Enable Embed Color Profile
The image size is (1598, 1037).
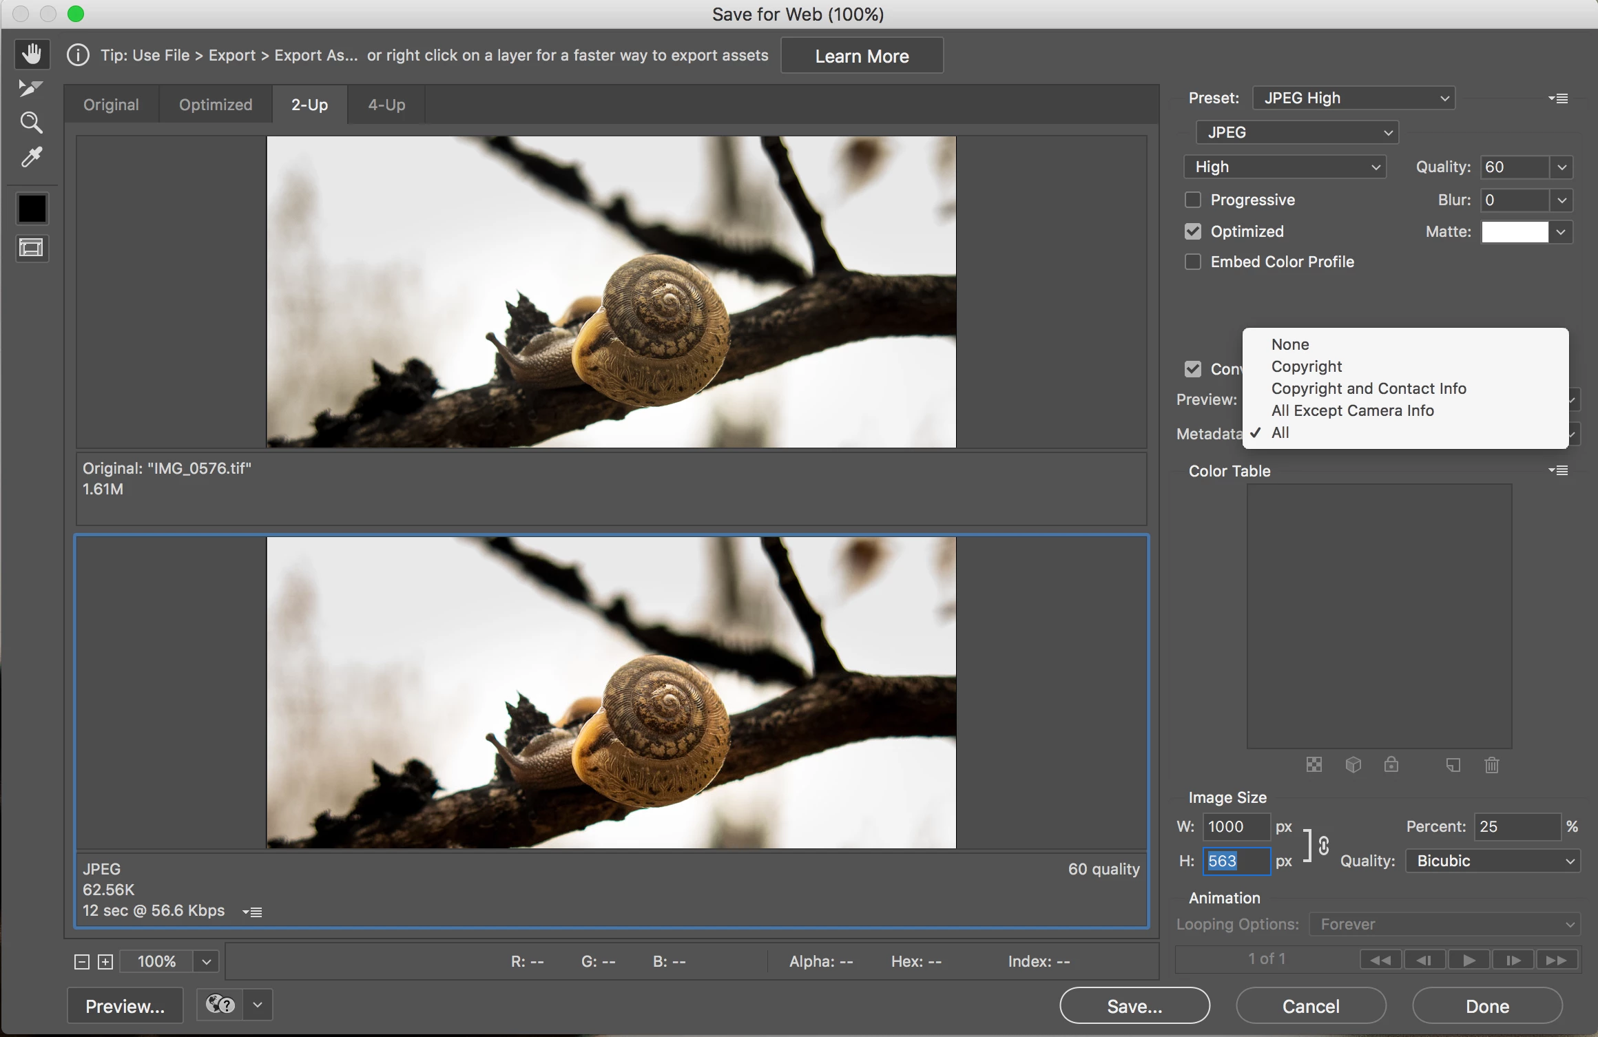pyautogui.click(x=1193, y=262)
